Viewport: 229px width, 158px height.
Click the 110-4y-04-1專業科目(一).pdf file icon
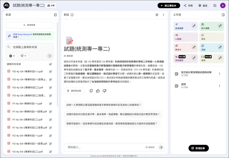point(9,71)
